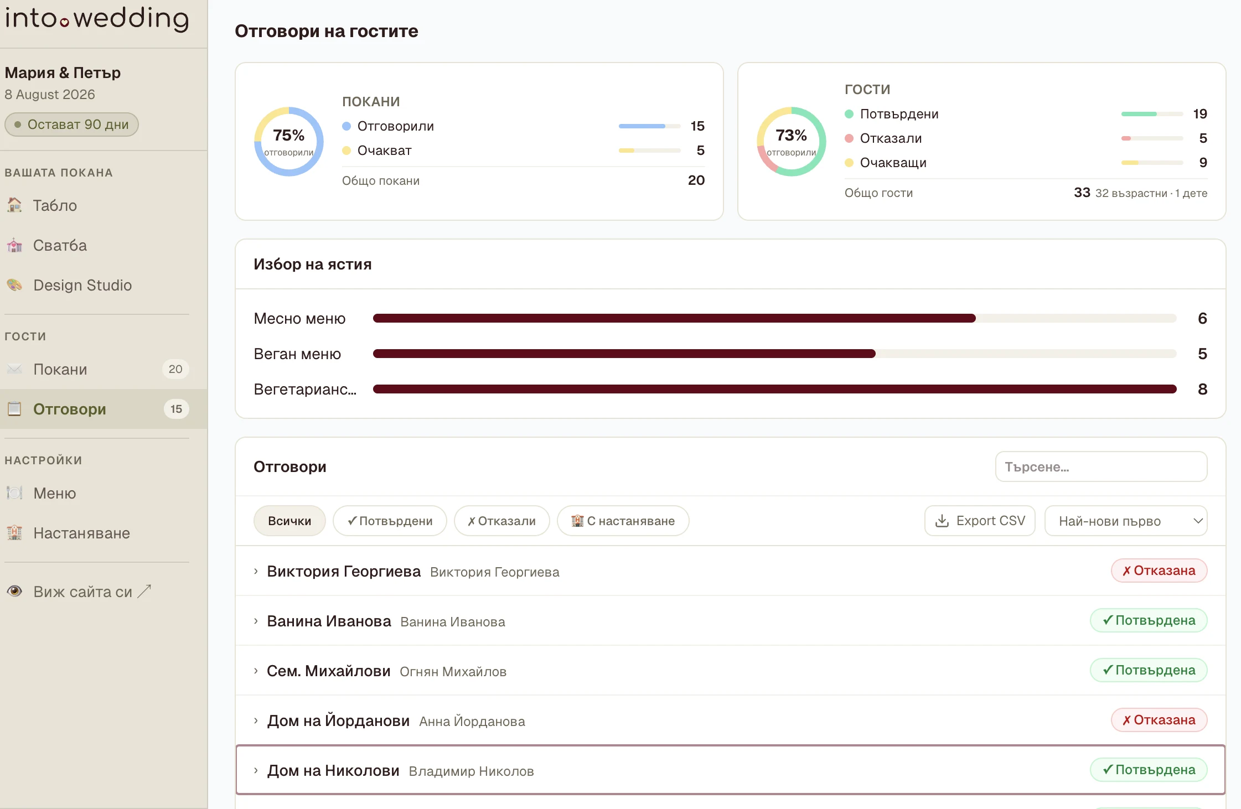
Task: Click the Покани envelope icon
Action: pos(14,369)
